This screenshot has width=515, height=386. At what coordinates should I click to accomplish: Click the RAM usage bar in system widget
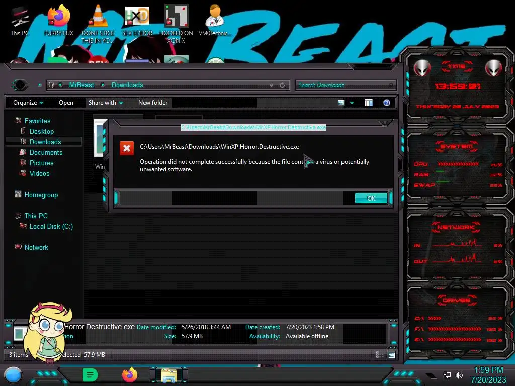pyautogui.click(x=440, y=172)
